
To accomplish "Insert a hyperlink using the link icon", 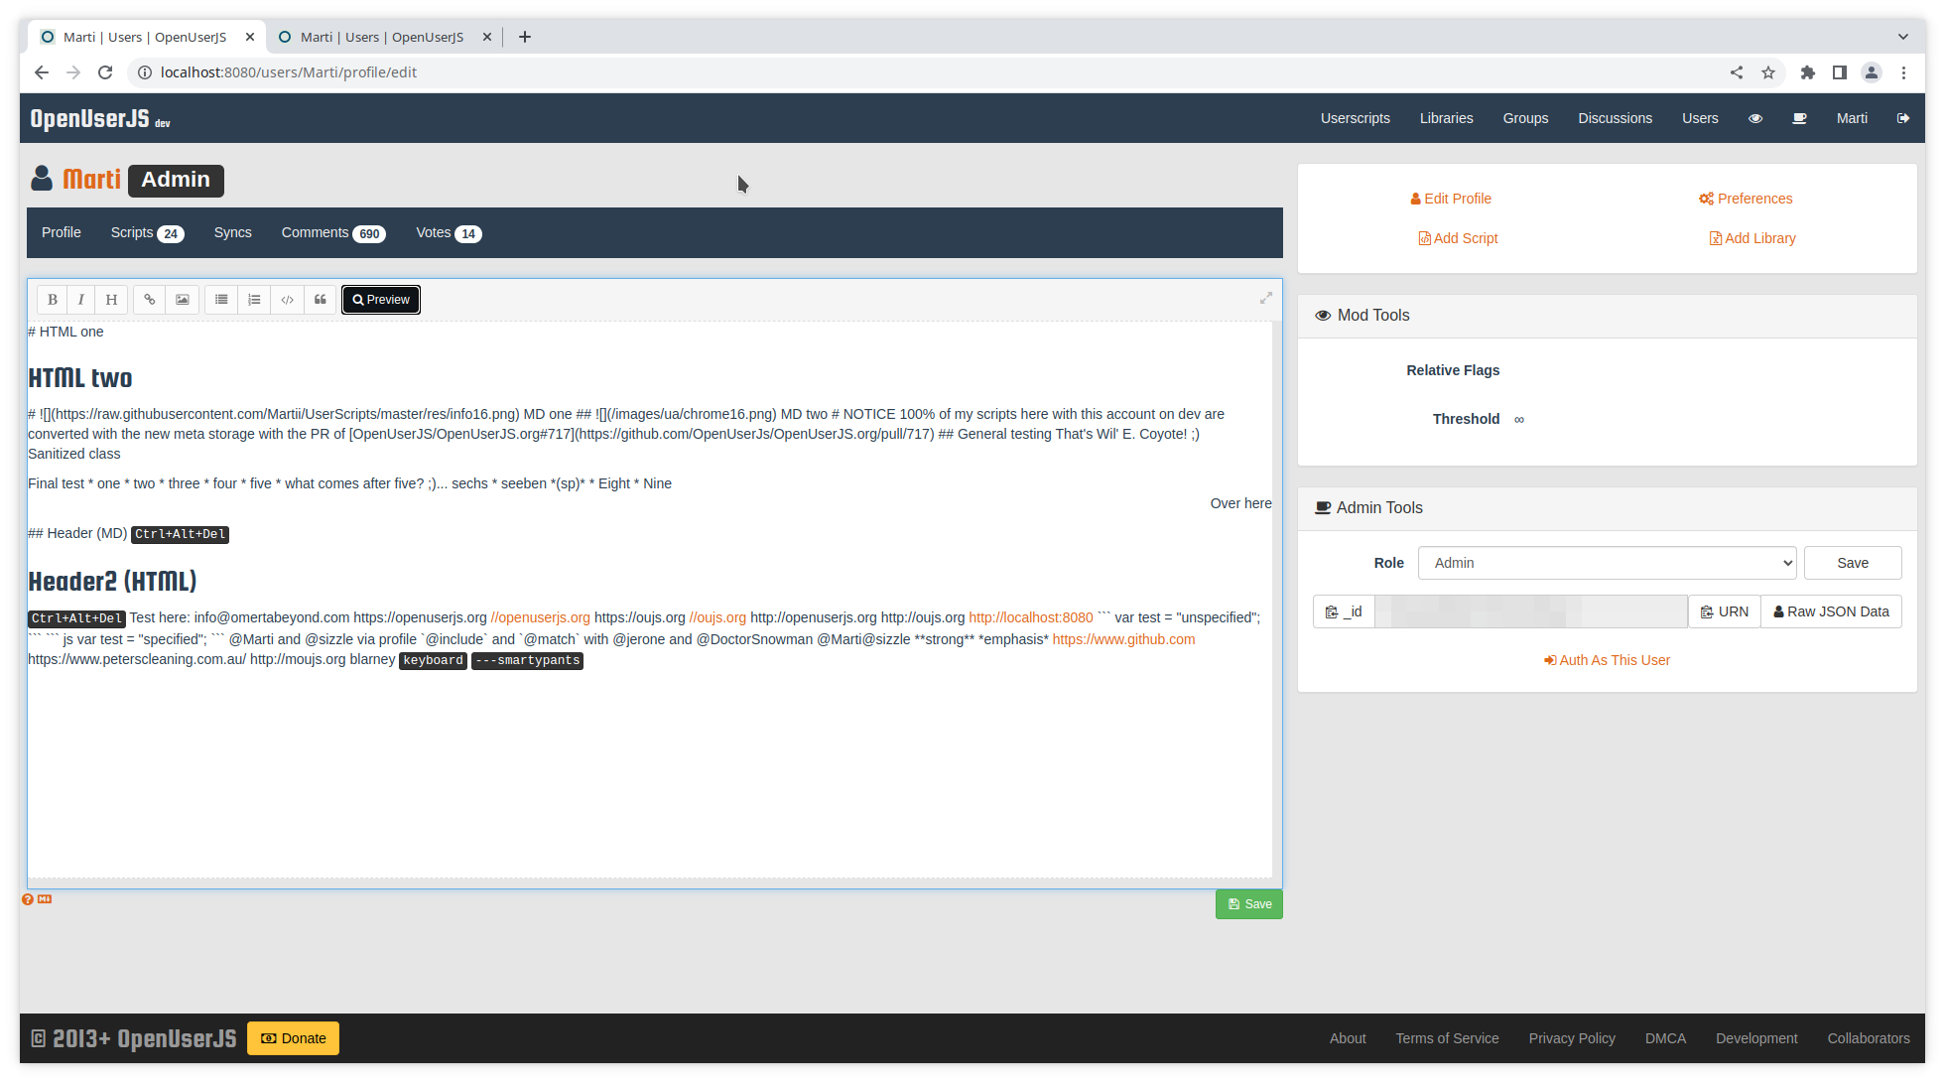I will coord(150,300).
